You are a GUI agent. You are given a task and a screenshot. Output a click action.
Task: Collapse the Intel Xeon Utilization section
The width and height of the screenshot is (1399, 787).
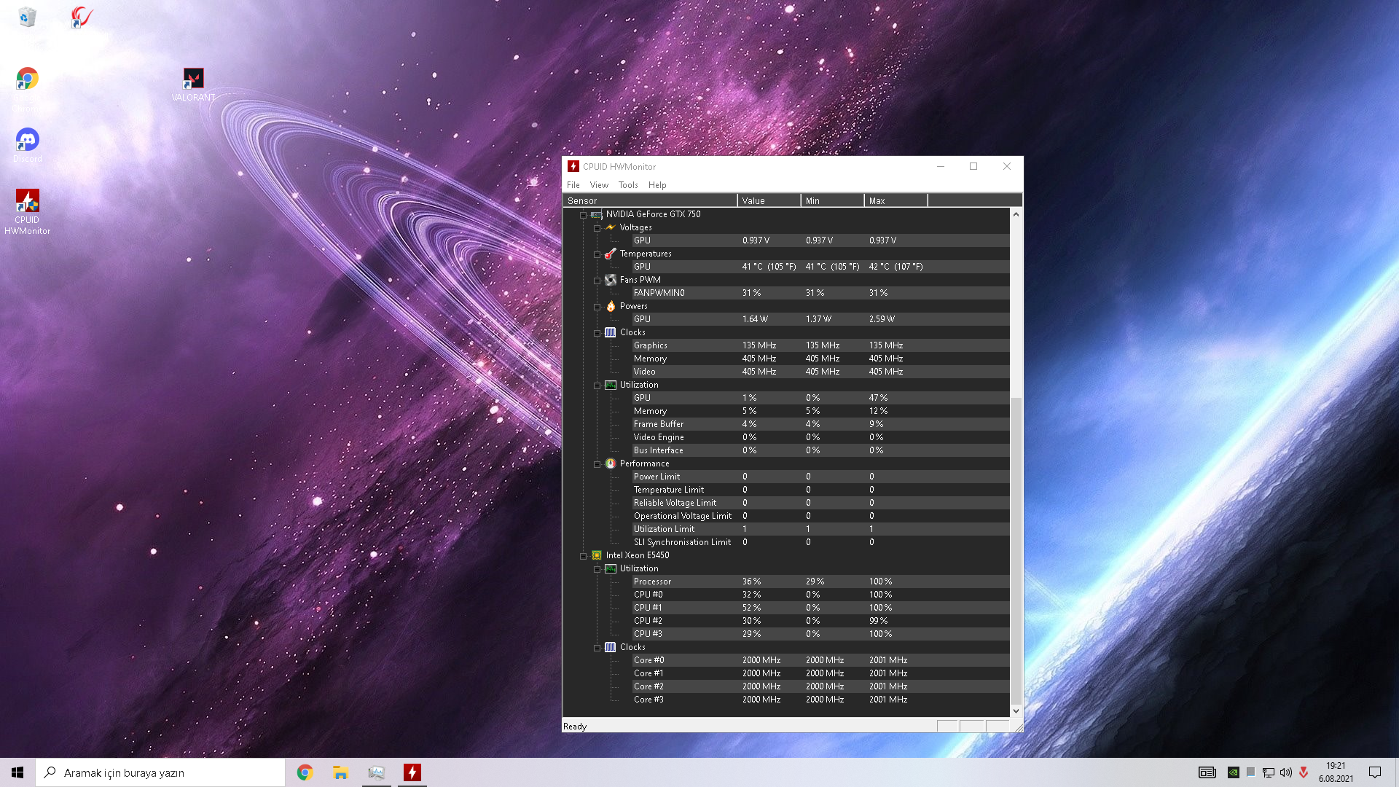point(597,569)
